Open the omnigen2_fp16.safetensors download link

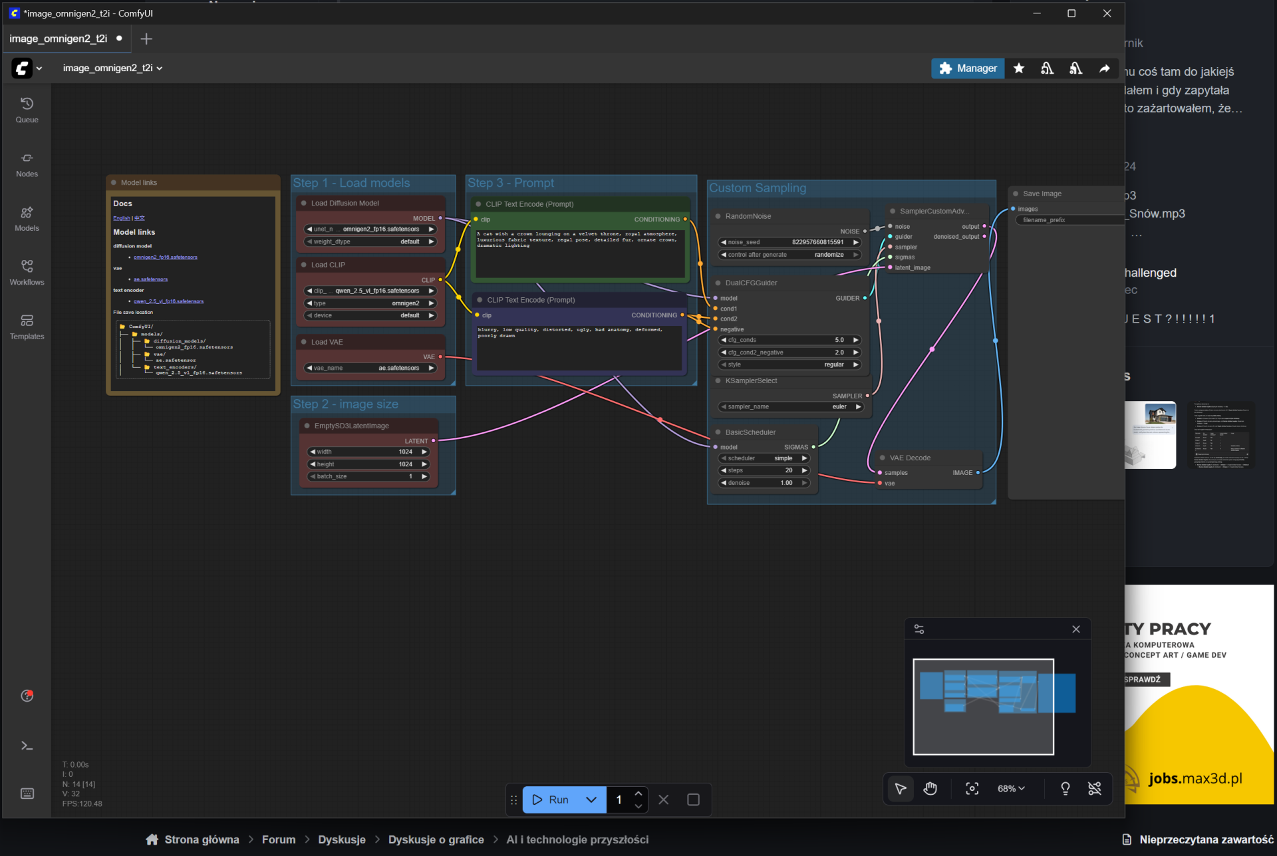click(x=165, y=257)
